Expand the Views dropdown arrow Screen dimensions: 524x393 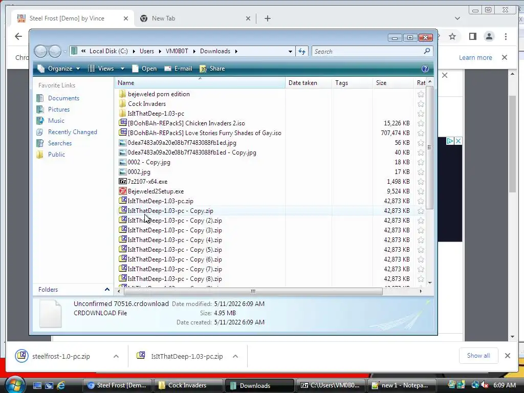tap(122, 69)
